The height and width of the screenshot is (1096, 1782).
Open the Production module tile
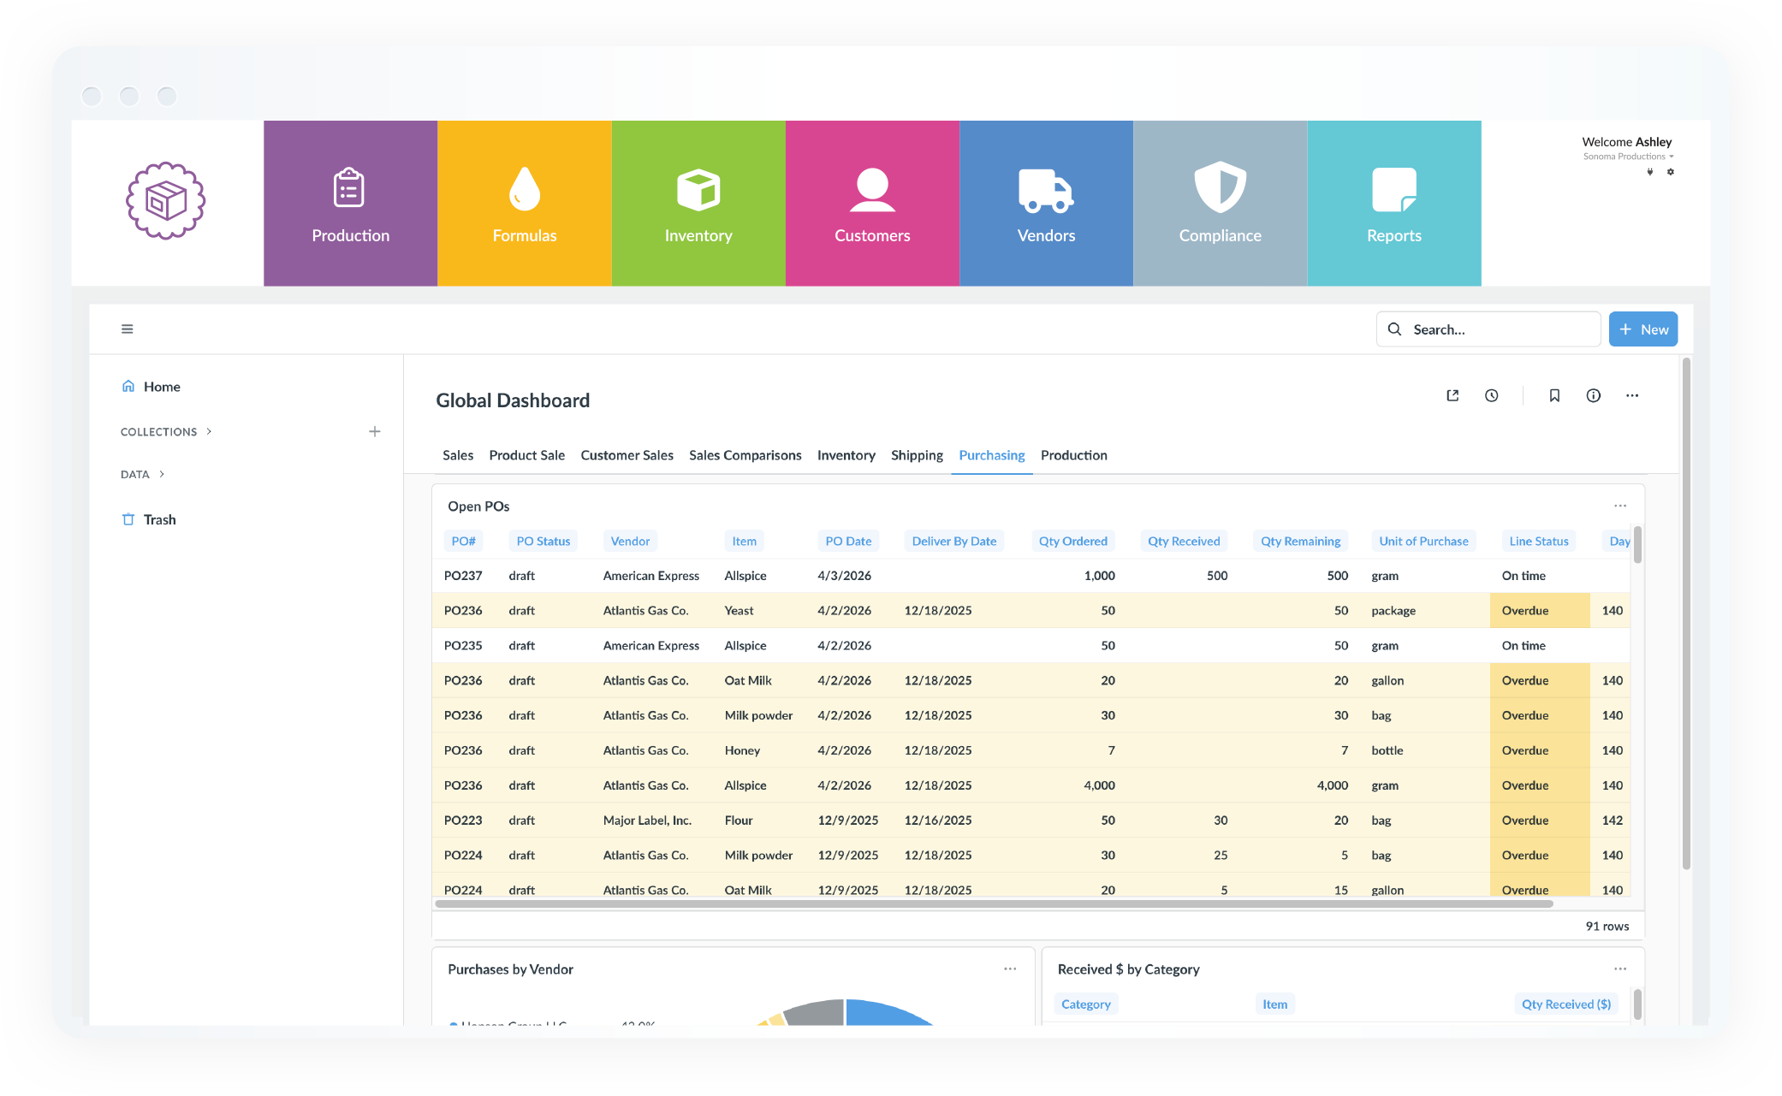(x=350, y=203)
